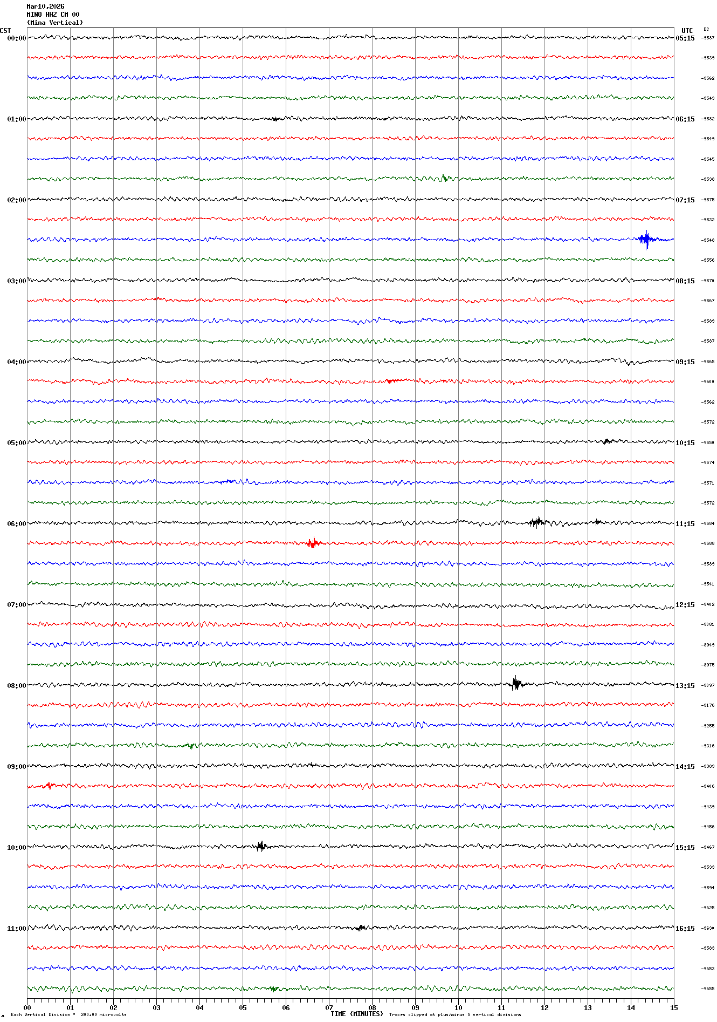The image size is (717, 1022).
Task: Click the traces clipped footnote text
Action: pos(455,1014)
